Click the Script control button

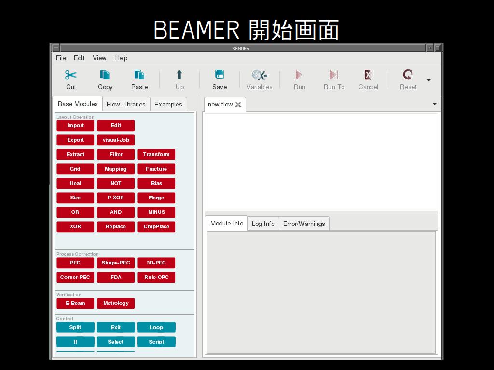pos(156,342)
